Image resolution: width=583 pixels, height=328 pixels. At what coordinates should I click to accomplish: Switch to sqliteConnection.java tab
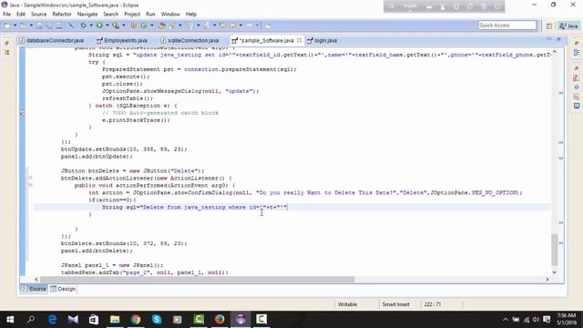[x=189, y=40]
